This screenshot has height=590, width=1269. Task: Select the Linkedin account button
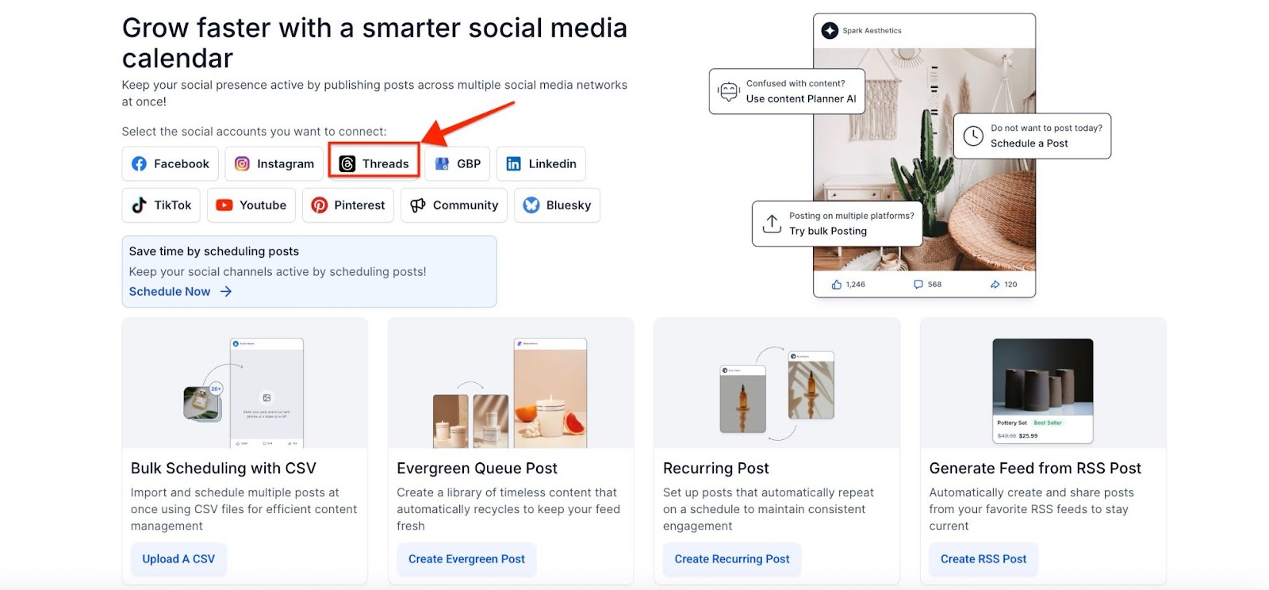[x=541, y=163]
